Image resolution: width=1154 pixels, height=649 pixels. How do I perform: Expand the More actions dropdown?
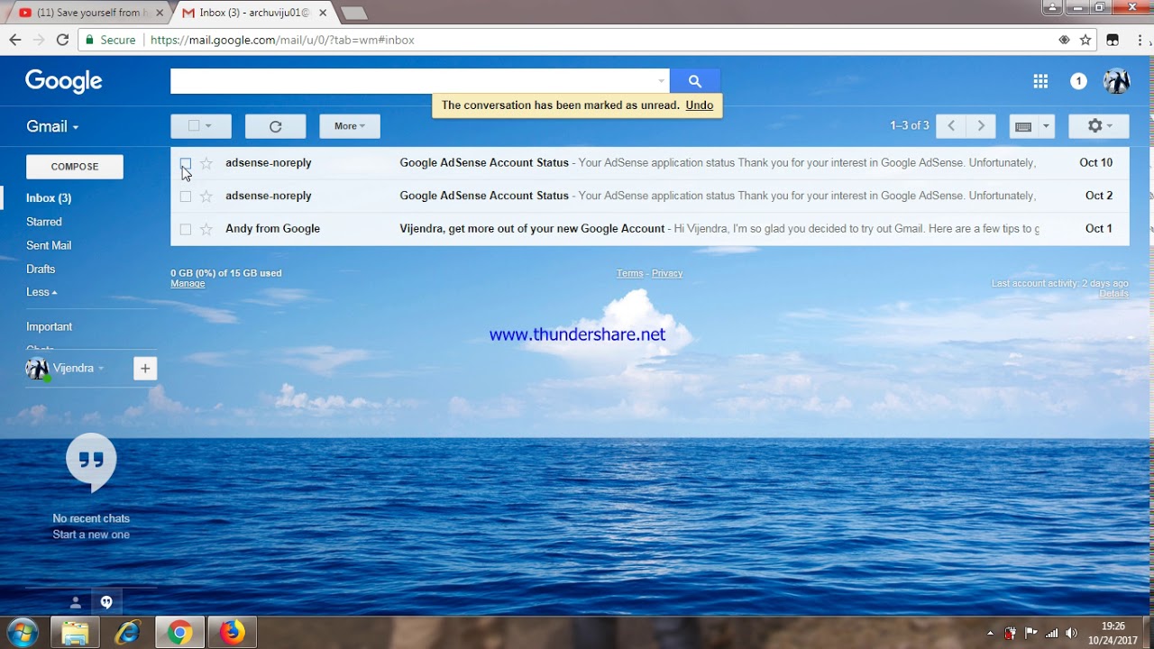pos(350,126)
